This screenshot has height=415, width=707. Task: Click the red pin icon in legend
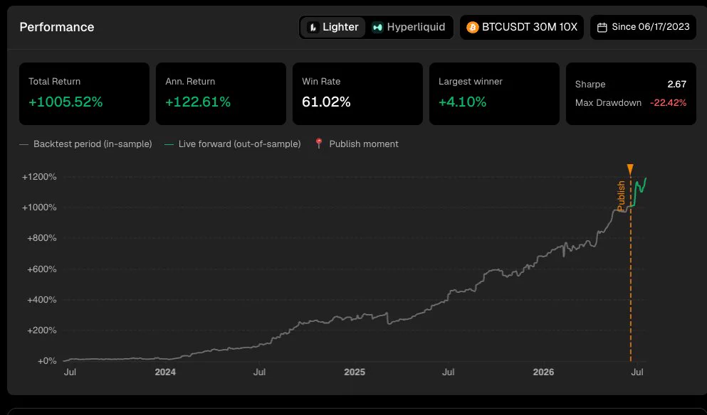(319, 144)
